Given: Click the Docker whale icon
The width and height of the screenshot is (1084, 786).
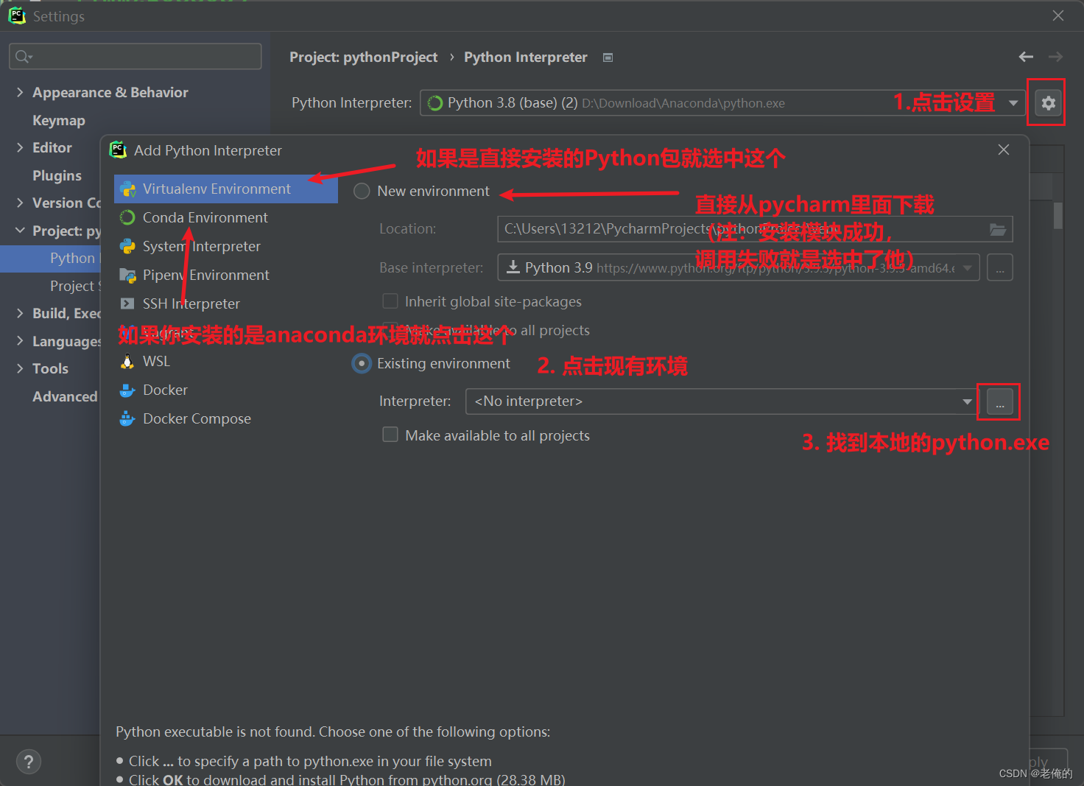Looking at the screenshot, I should pyautogui.click(x=127, y=390).
